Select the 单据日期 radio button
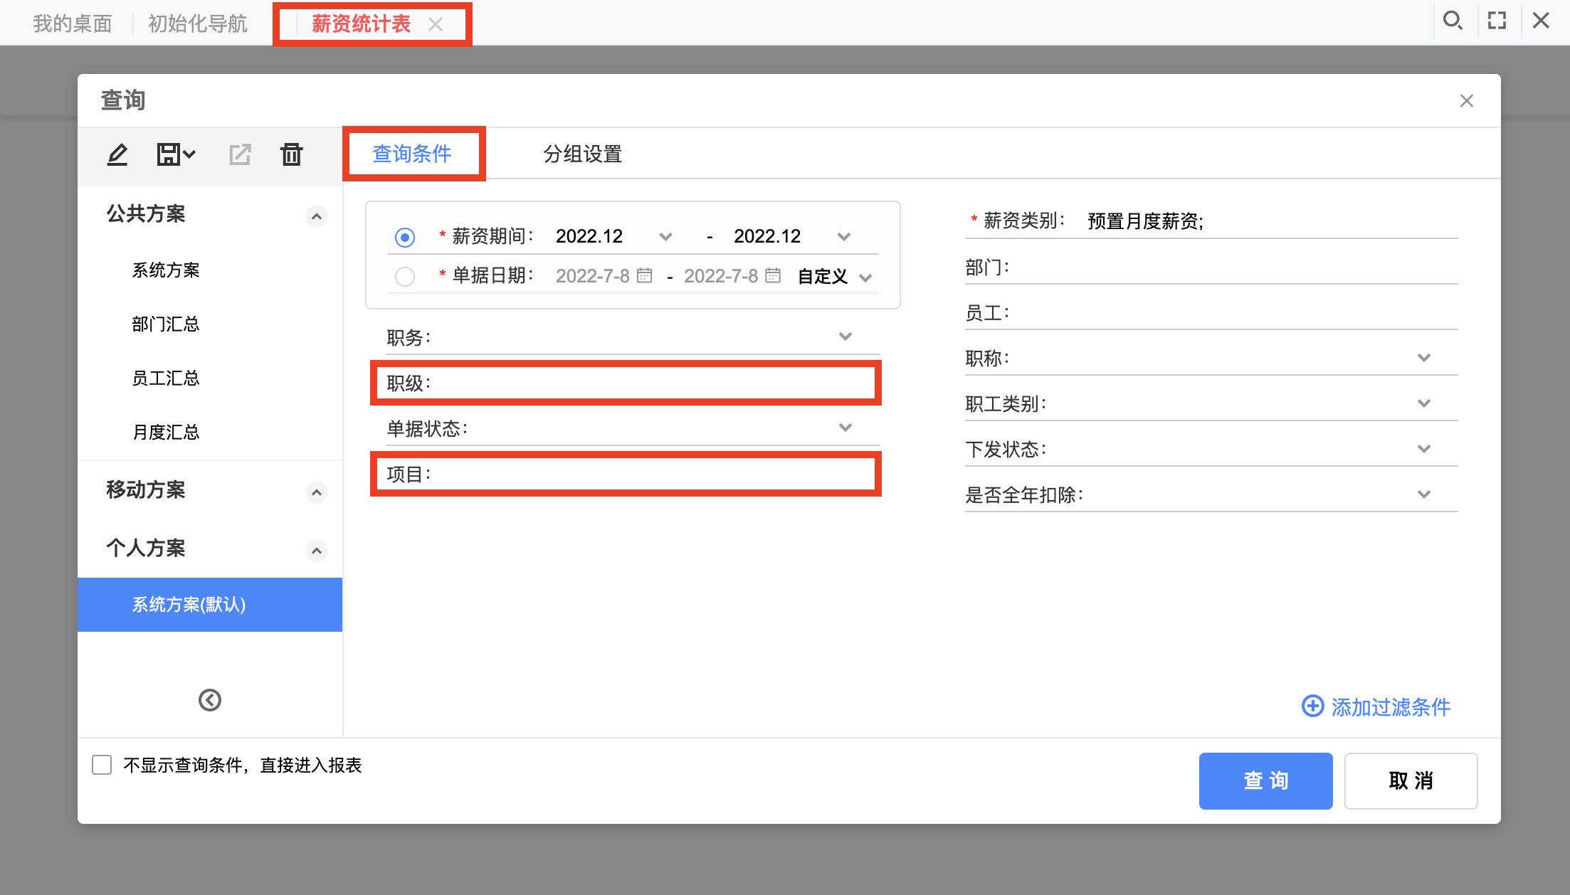Screen dimensions: 1570x895 (x=405, y=277)
